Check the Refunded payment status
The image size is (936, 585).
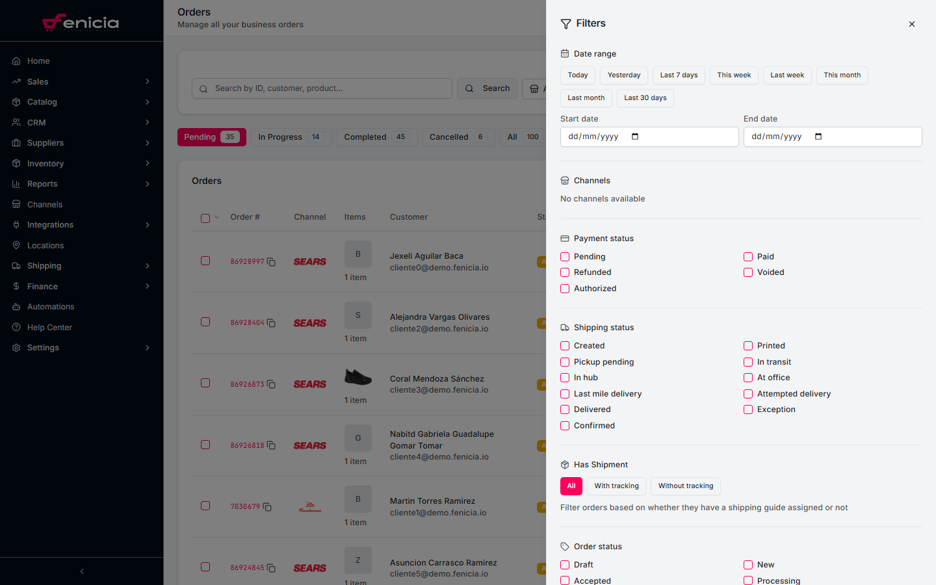point(565,272)
